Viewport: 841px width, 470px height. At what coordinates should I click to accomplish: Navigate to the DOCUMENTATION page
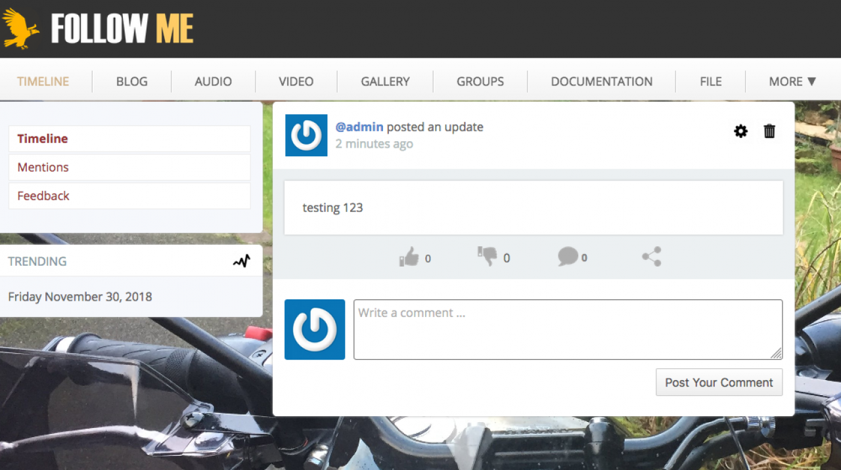[x=601, y=81]
